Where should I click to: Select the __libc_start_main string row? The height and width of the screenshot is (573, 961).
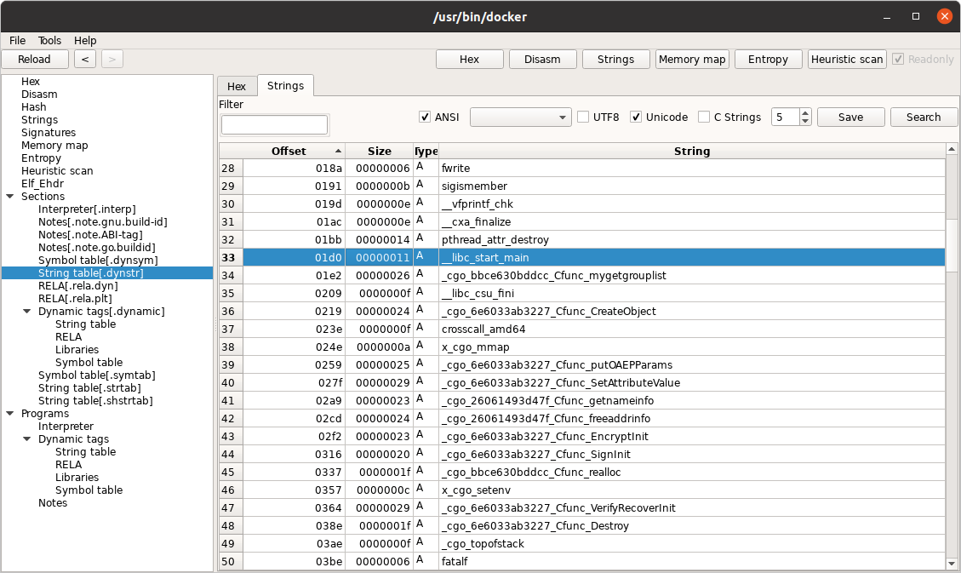pos(581,257)
